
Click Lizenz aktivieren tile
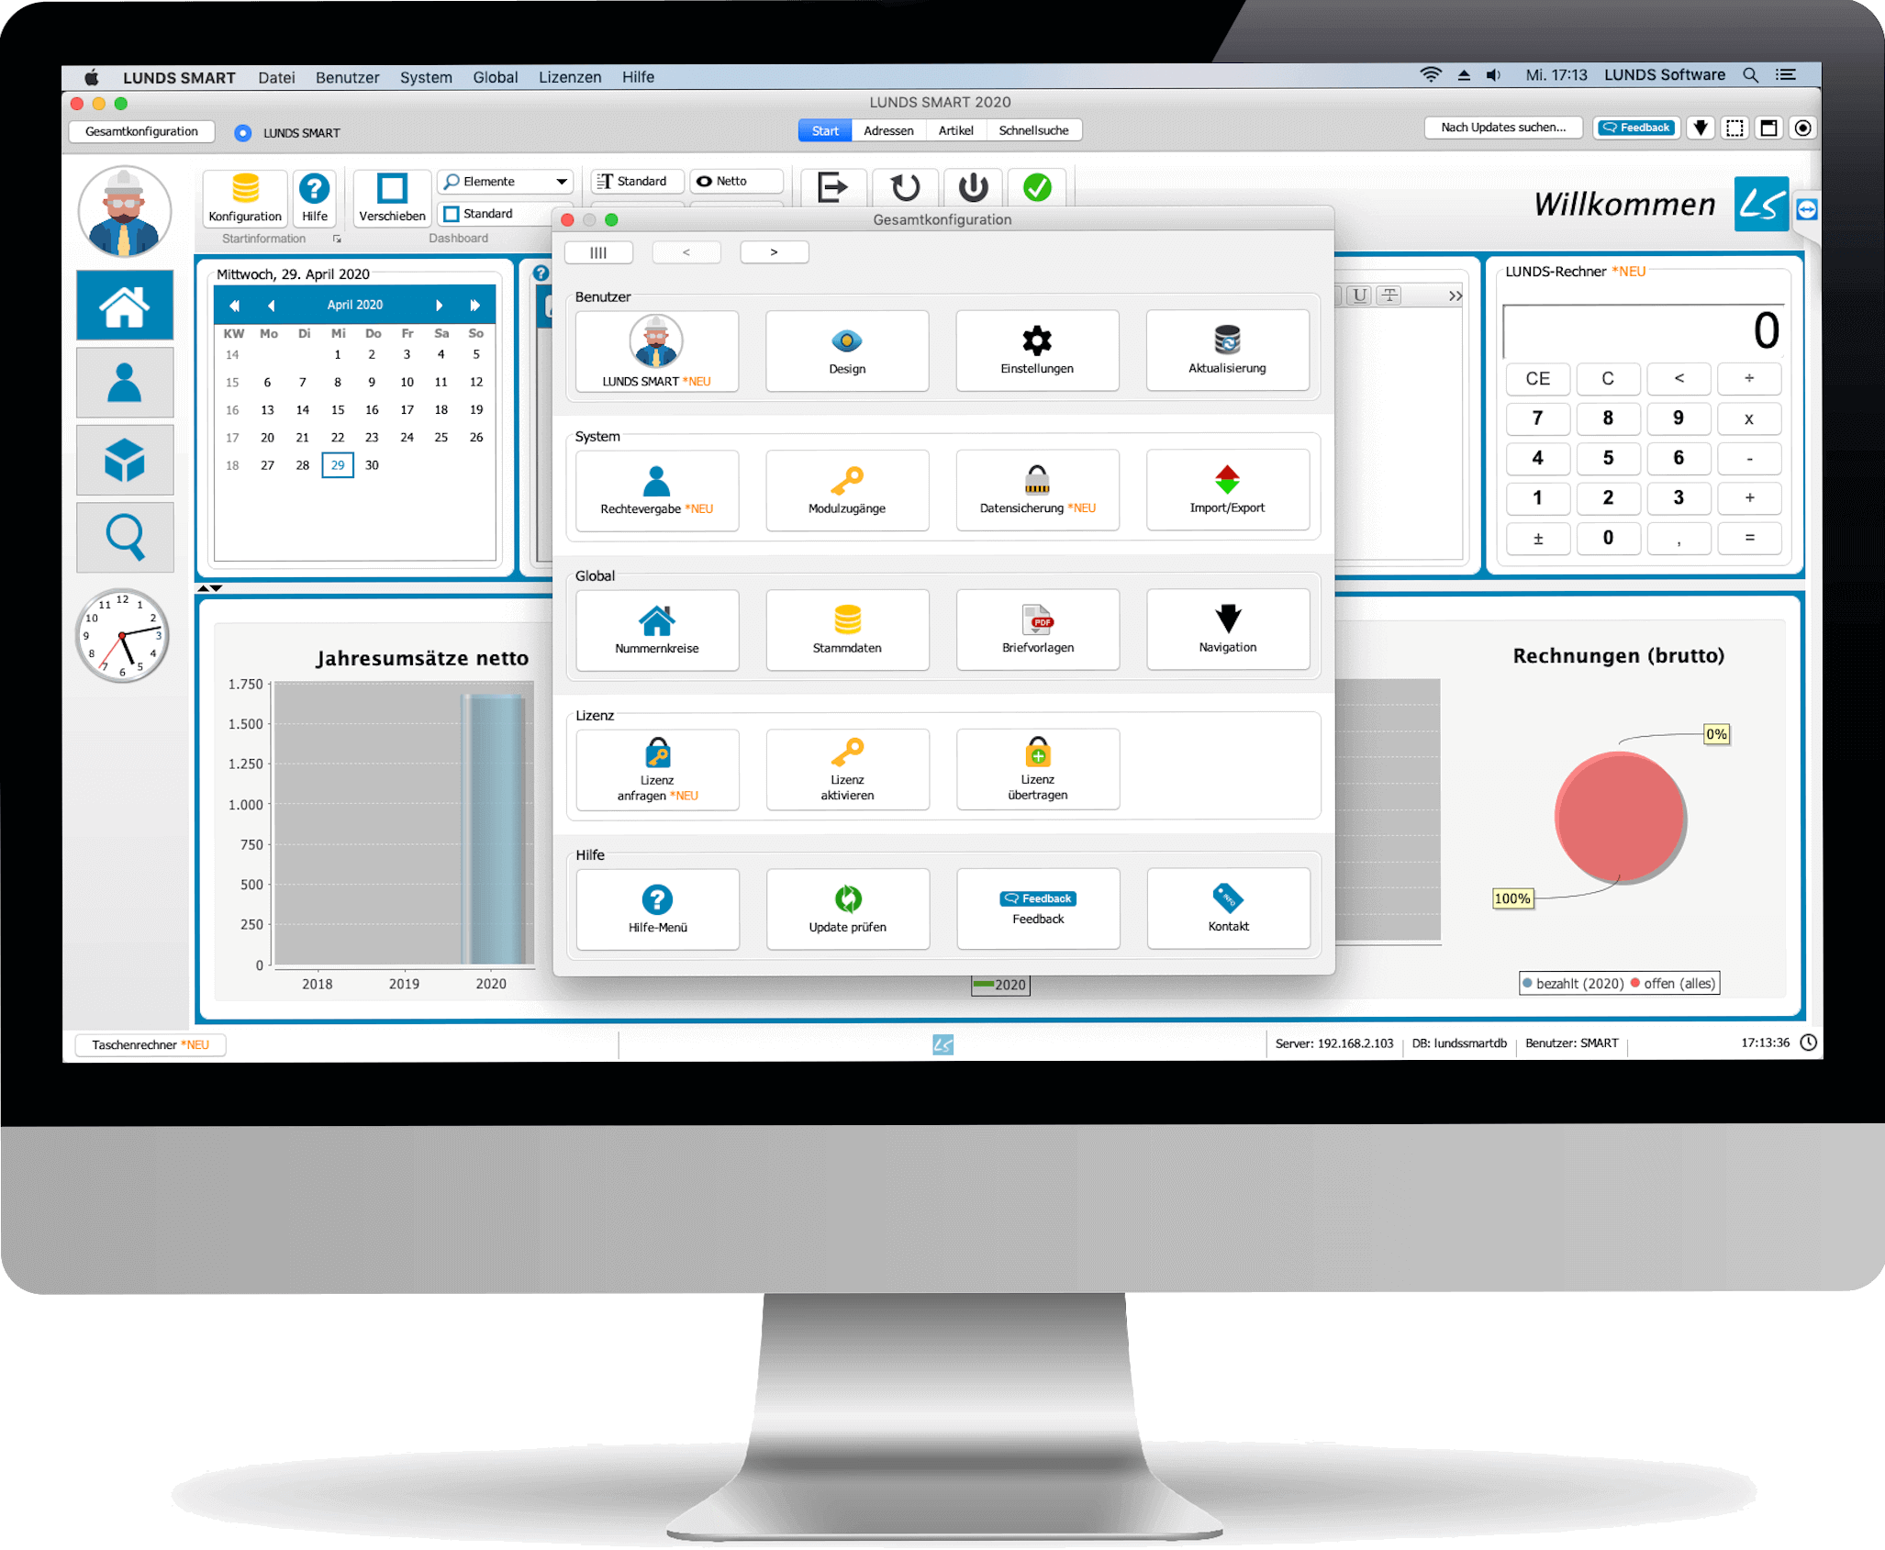click(x=846, y=769)
